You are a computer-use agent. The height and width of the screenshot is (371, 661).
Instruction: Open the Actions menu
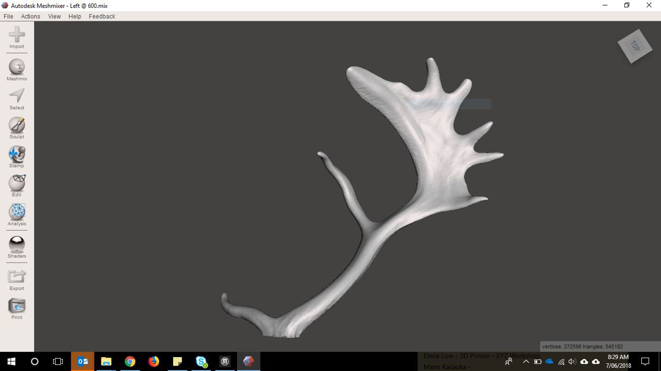(31, 16)
